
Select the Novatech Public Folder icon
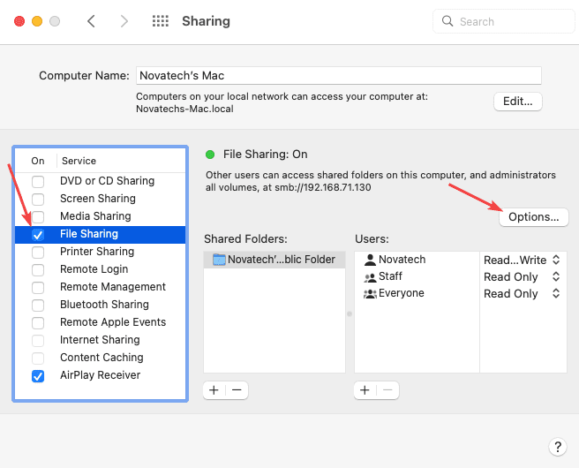click(219, 260)
